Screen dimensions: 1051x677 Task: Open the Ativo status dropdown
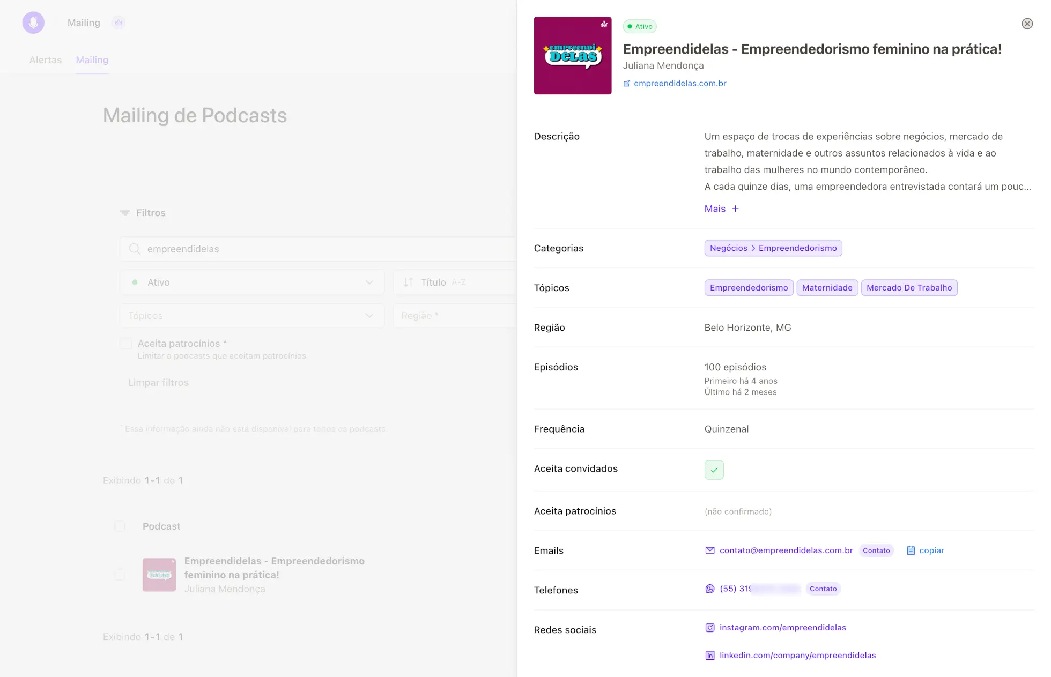coord(251,282)
